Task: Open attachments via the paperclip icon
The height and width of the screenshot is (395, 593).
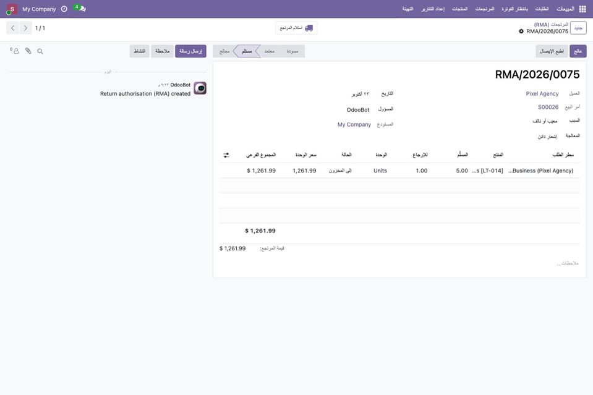Action: [x=28, y=51]
